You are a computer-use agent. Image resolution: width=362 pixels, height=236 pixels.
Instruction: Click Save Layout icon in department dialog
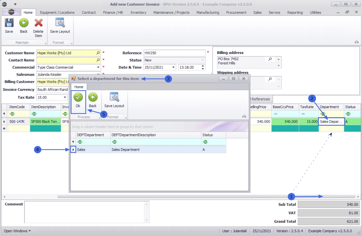(114, 97)
